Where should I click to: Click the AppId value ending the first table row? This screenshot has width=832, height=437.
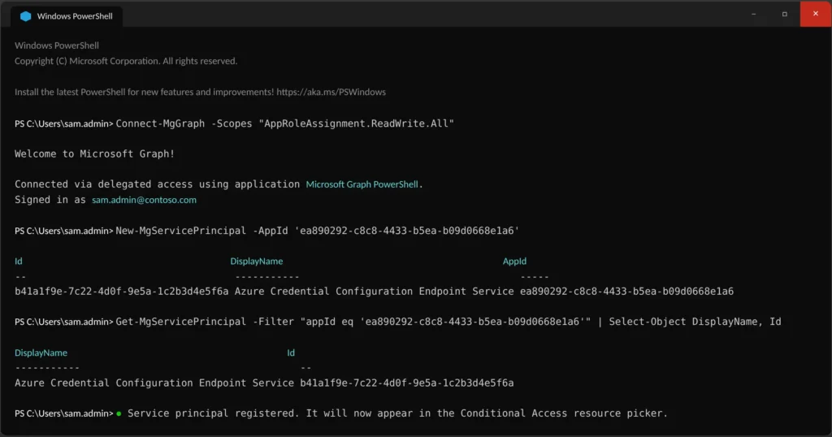pyautogui.click(x=626, y=291)
